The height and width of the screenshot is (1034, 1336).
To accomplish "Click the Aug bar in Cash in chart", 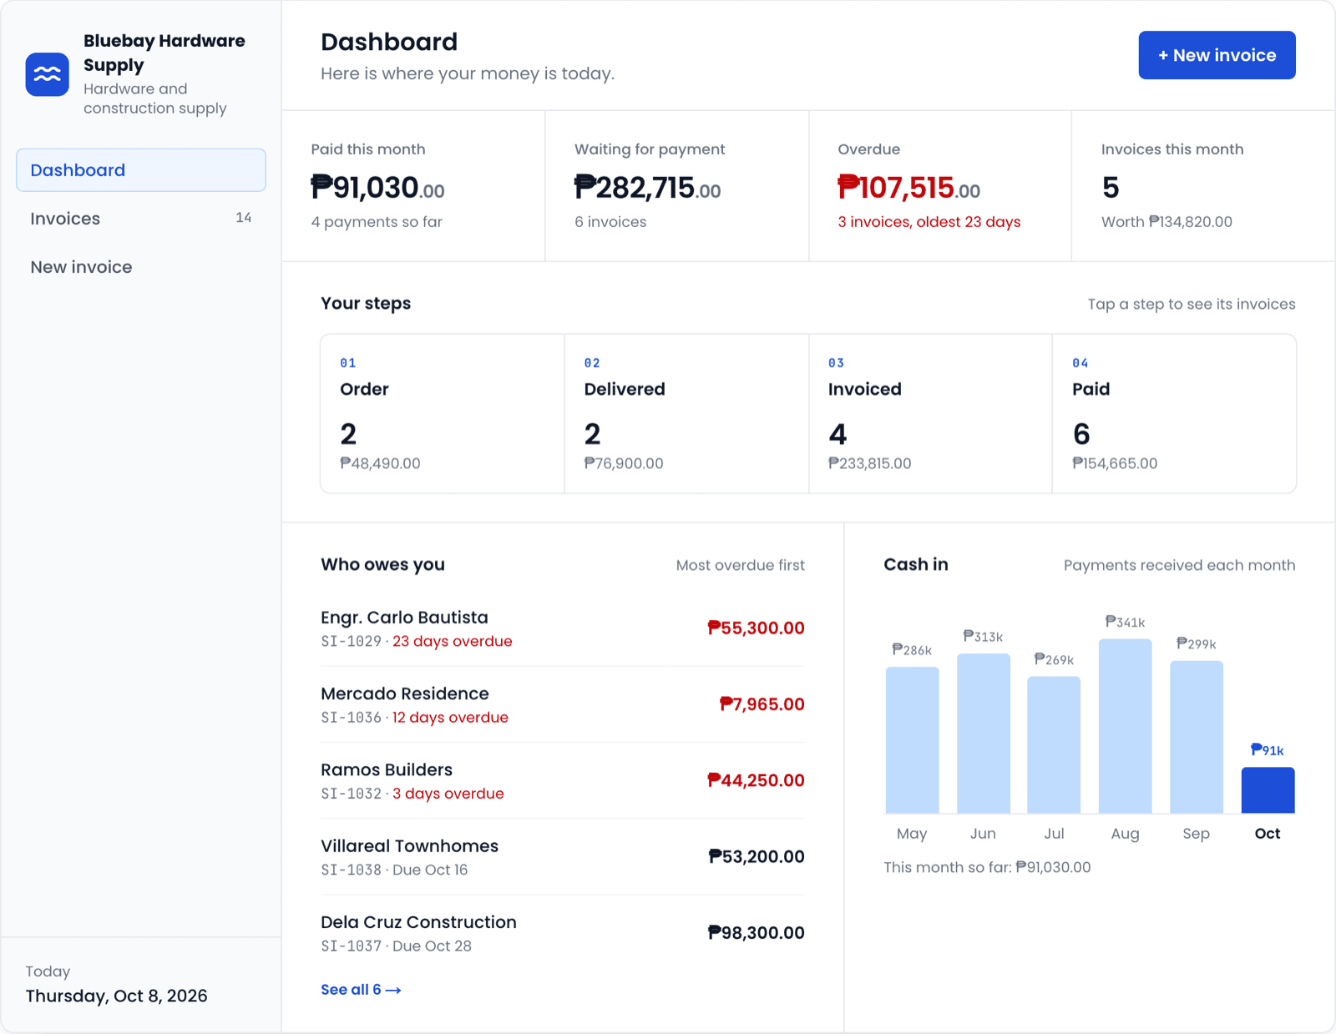I will 1125,726.
